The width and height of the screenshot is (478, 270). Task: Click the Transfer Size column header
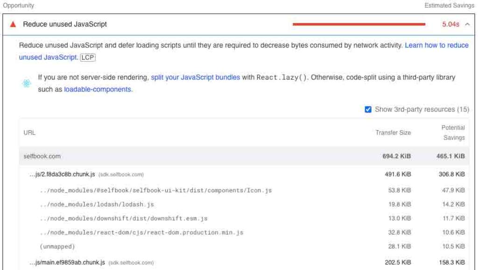393,133
